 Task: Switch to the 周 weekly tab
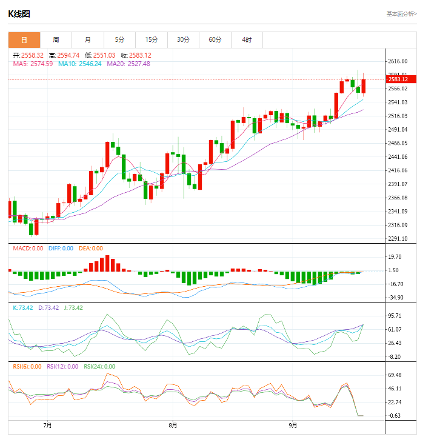tap(56, 40)
